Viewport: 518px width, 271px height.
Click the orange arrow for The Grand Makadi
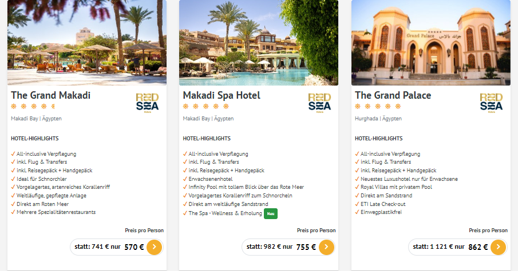155,247
